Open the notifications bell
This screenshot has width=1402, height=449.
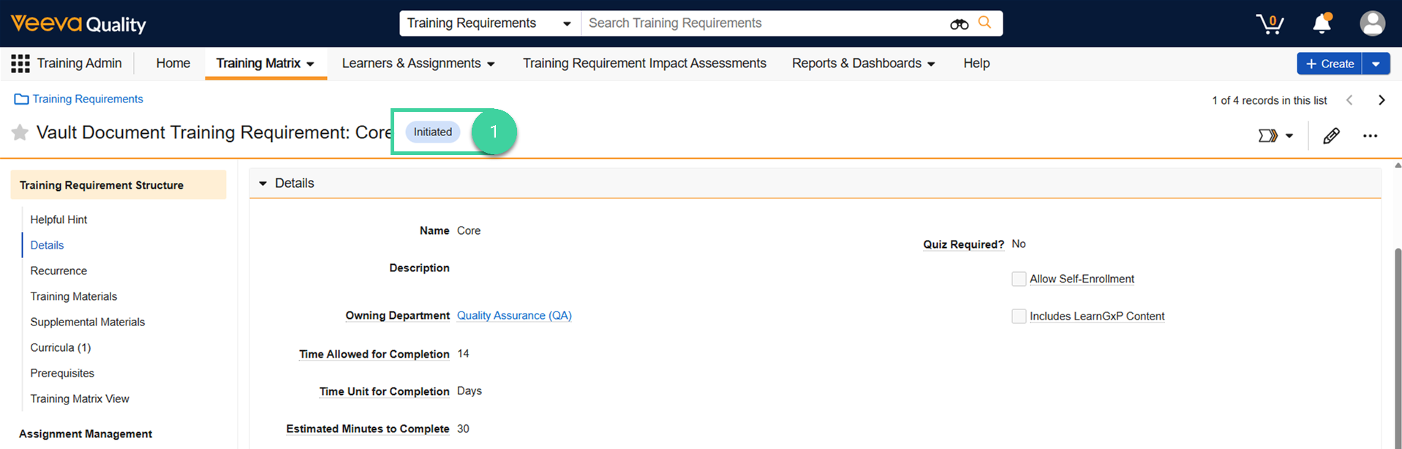[1322, 23]
